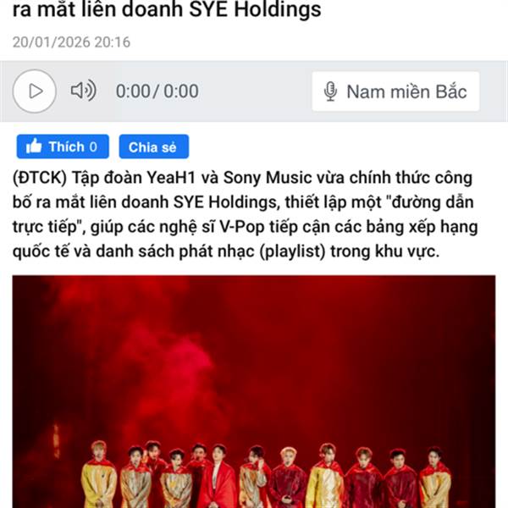Click the leftmost performer in yellow costume

(99, 473)
